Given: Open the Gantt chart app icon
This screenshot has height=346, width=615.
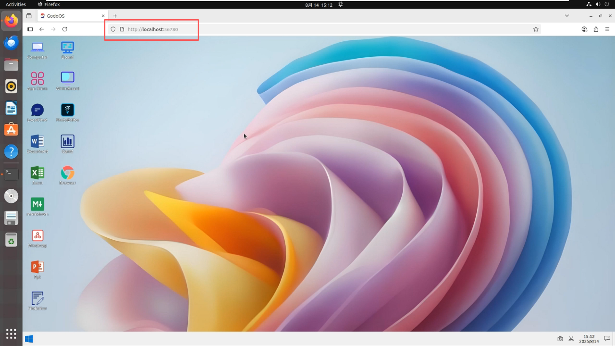Looking at the screenshot, I should [x=67, y=144].
